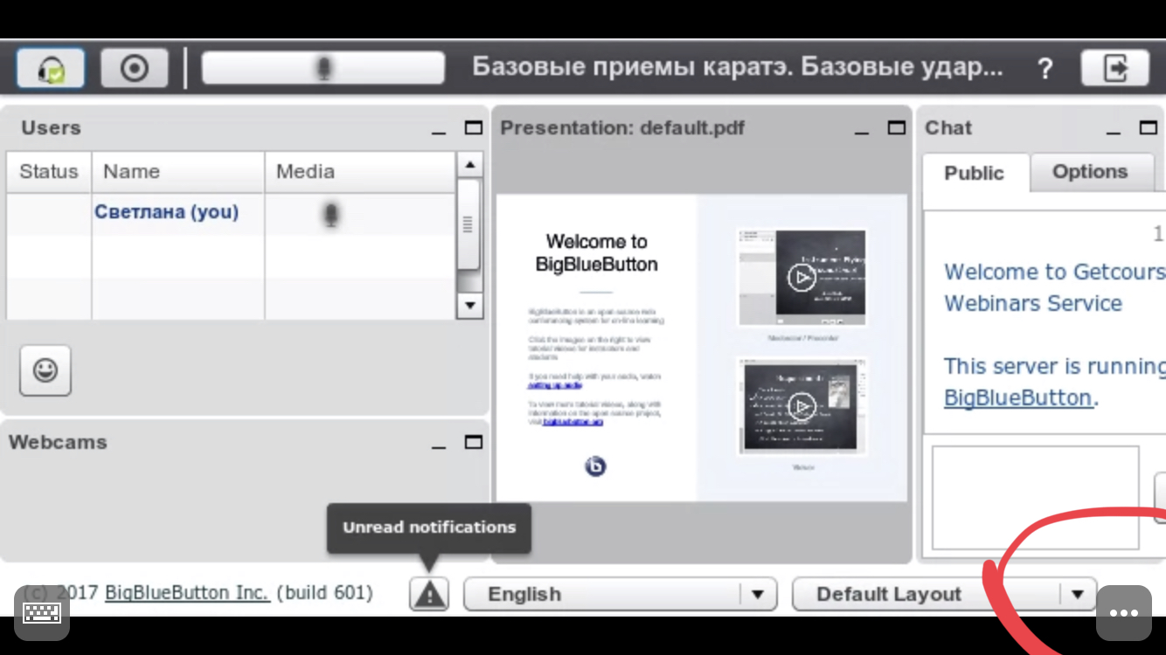1166x655 pixels.
Task: Maximize the Chat panel
Action: coord(1148,128)
